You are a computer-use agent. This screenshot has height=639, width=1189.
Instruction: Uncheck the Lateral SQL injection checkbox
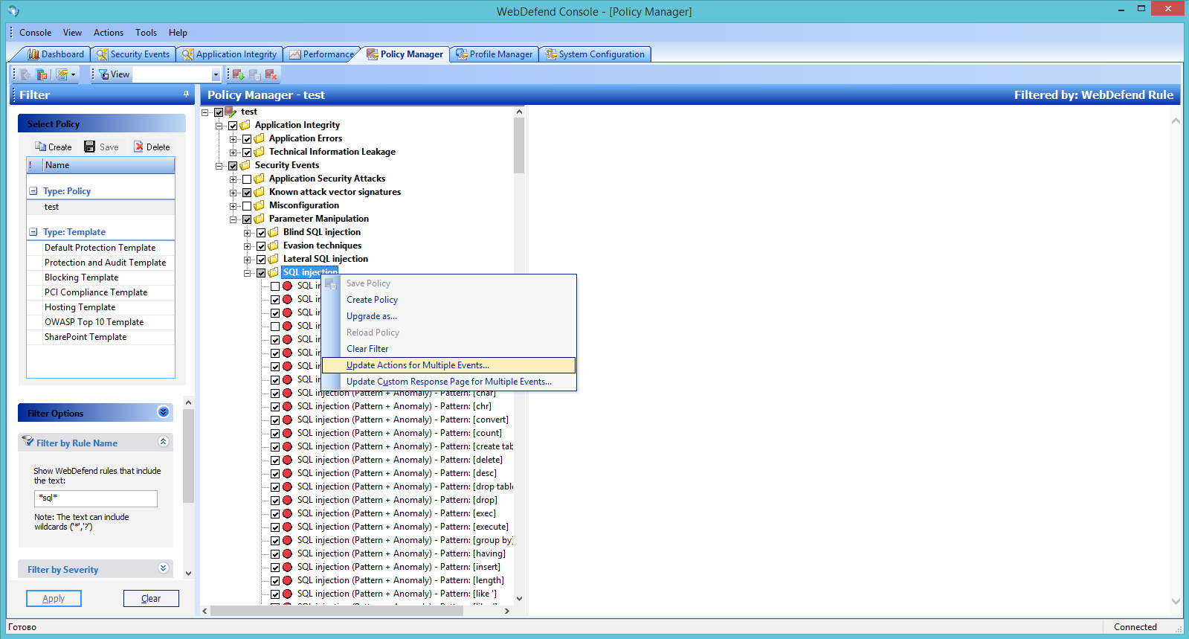point(261,260)
